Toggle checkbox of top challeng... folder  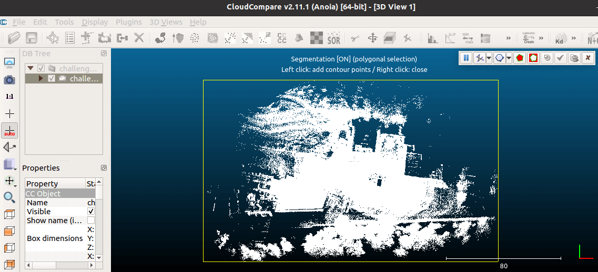(41, 69)
